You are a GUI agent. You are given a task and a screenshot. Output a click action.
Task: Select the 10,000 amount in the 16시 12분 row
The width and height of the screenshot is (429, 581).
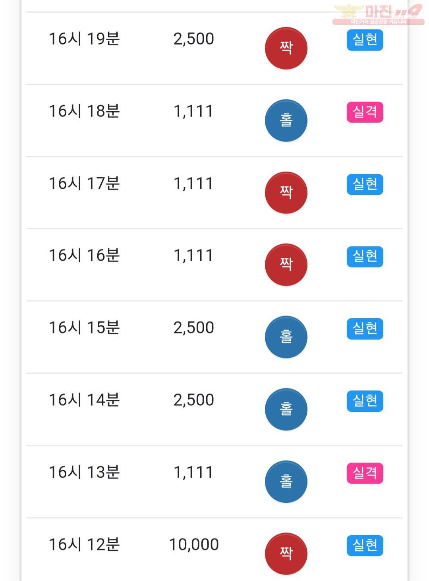[194, 544]
